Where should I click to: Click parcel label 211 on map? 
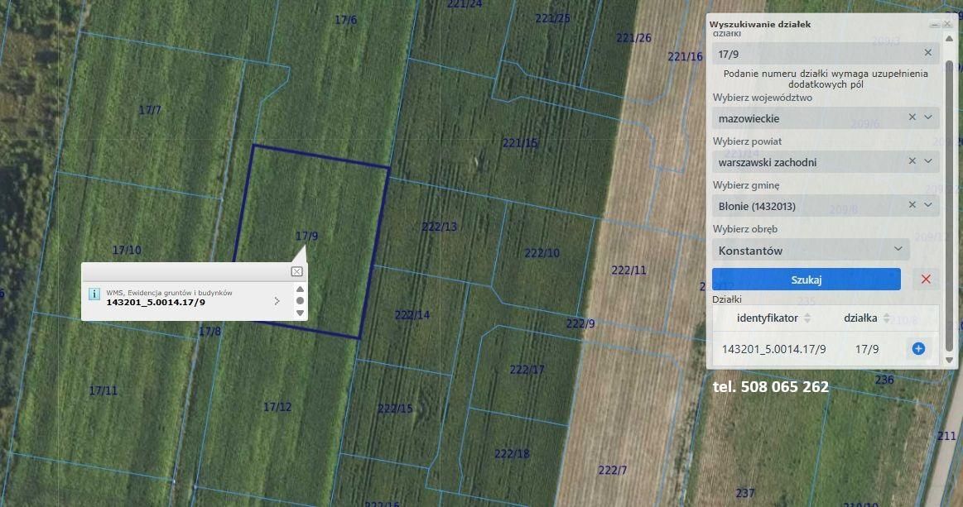[x=946, y=436]
